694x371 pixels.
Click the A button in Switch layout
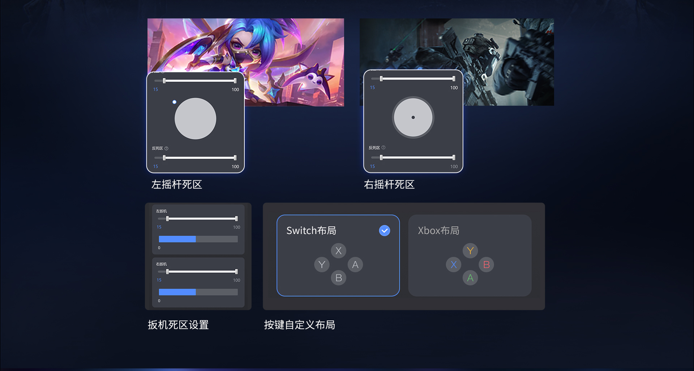[355, 265]
